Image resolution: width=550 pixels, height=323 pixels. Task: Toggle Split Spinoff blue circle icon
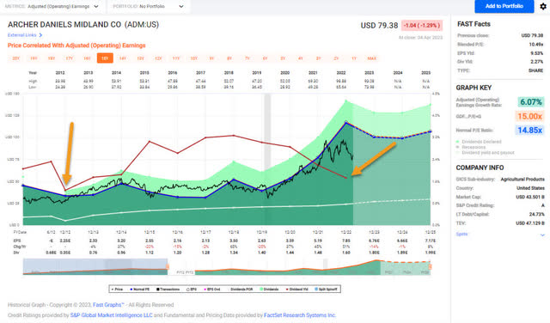(316, 289)
